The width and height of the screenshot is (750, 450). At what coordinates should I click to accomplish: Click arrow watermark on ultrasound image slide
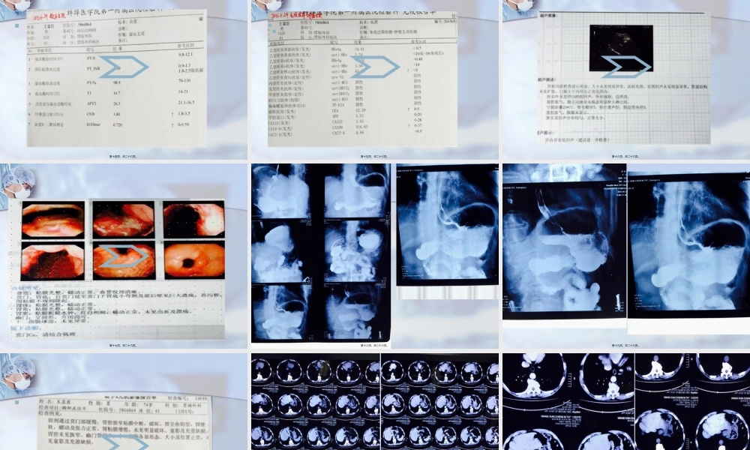click(x=624, y=66)
